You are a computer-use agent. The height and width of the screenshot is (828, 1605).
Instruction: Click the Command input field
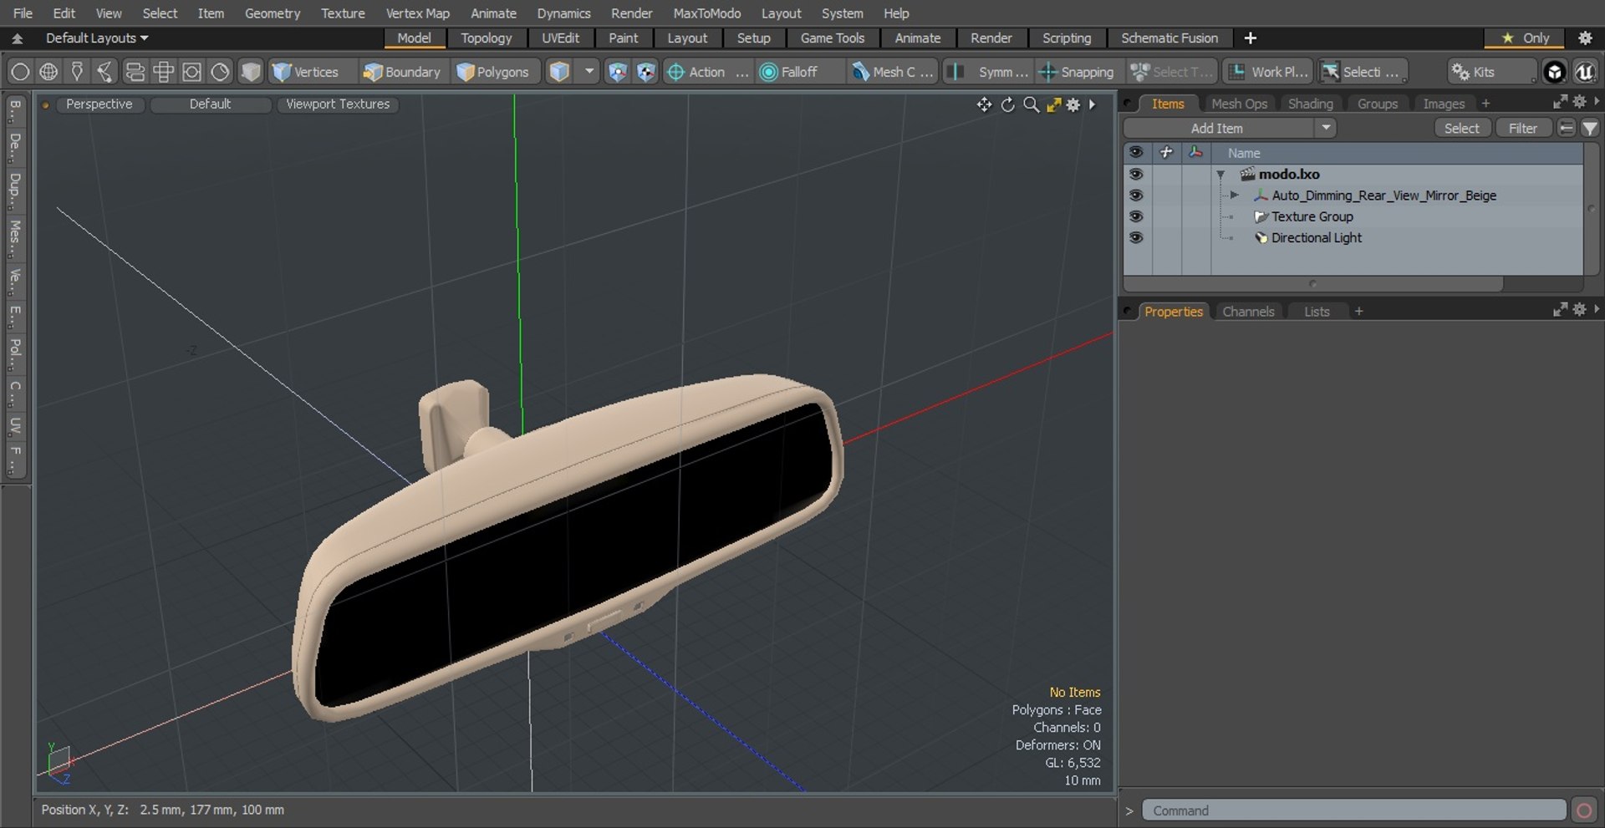[1353, 810]
